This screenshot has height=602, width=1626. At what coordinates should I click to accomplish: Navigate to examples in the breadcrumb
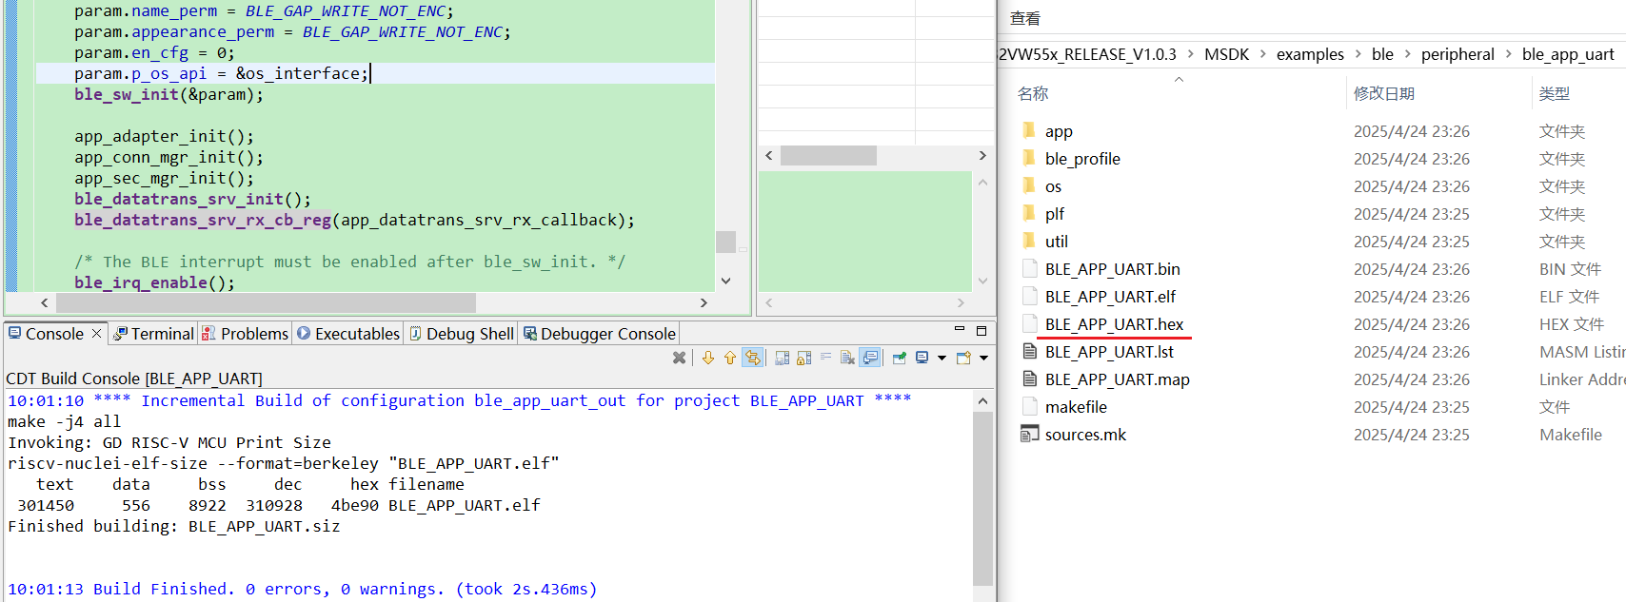pyautogui.click(x=1310, y=54)
